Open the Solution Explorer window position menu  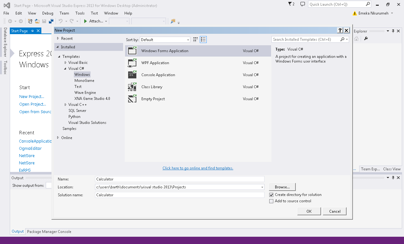(388, 31)
